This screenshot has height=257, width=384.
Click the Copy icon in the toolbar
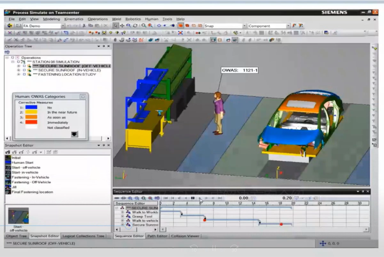point(90,26)
